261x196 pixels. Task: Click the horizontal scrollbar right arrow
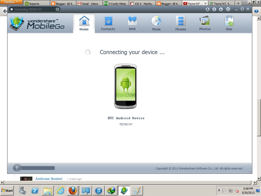[255, 182]
